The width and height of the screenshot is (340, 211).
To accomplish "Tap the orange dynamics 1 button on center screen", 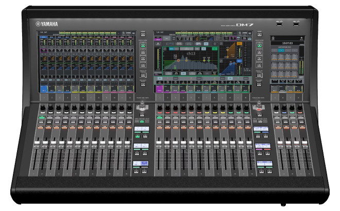I will (x=239, y=44).
